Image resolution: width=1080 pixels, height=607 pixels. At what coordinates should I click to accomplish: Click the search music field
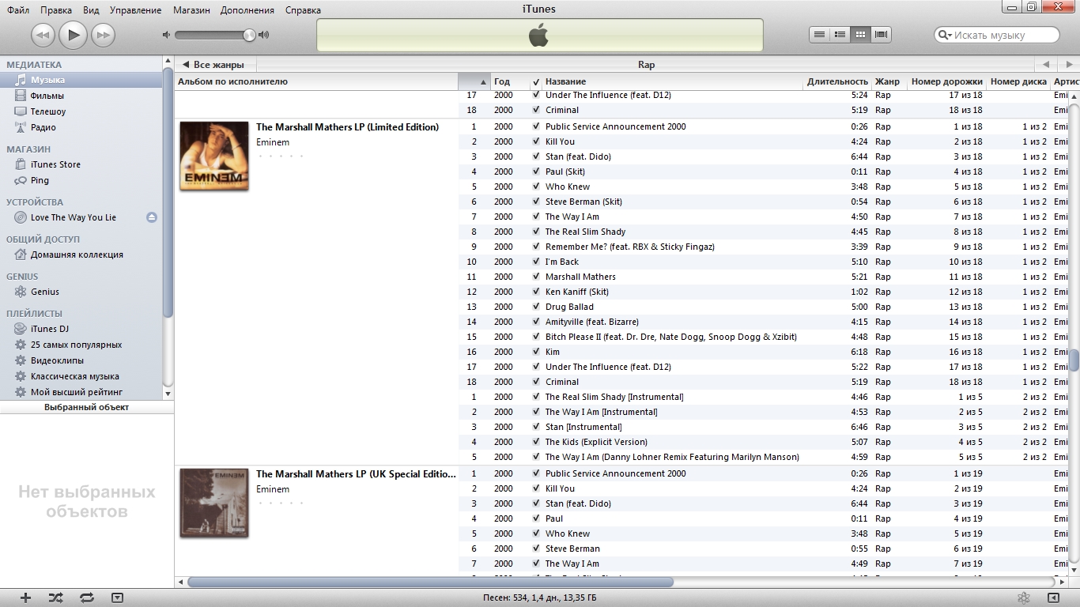pyautogui.click(x=997, y=35)
